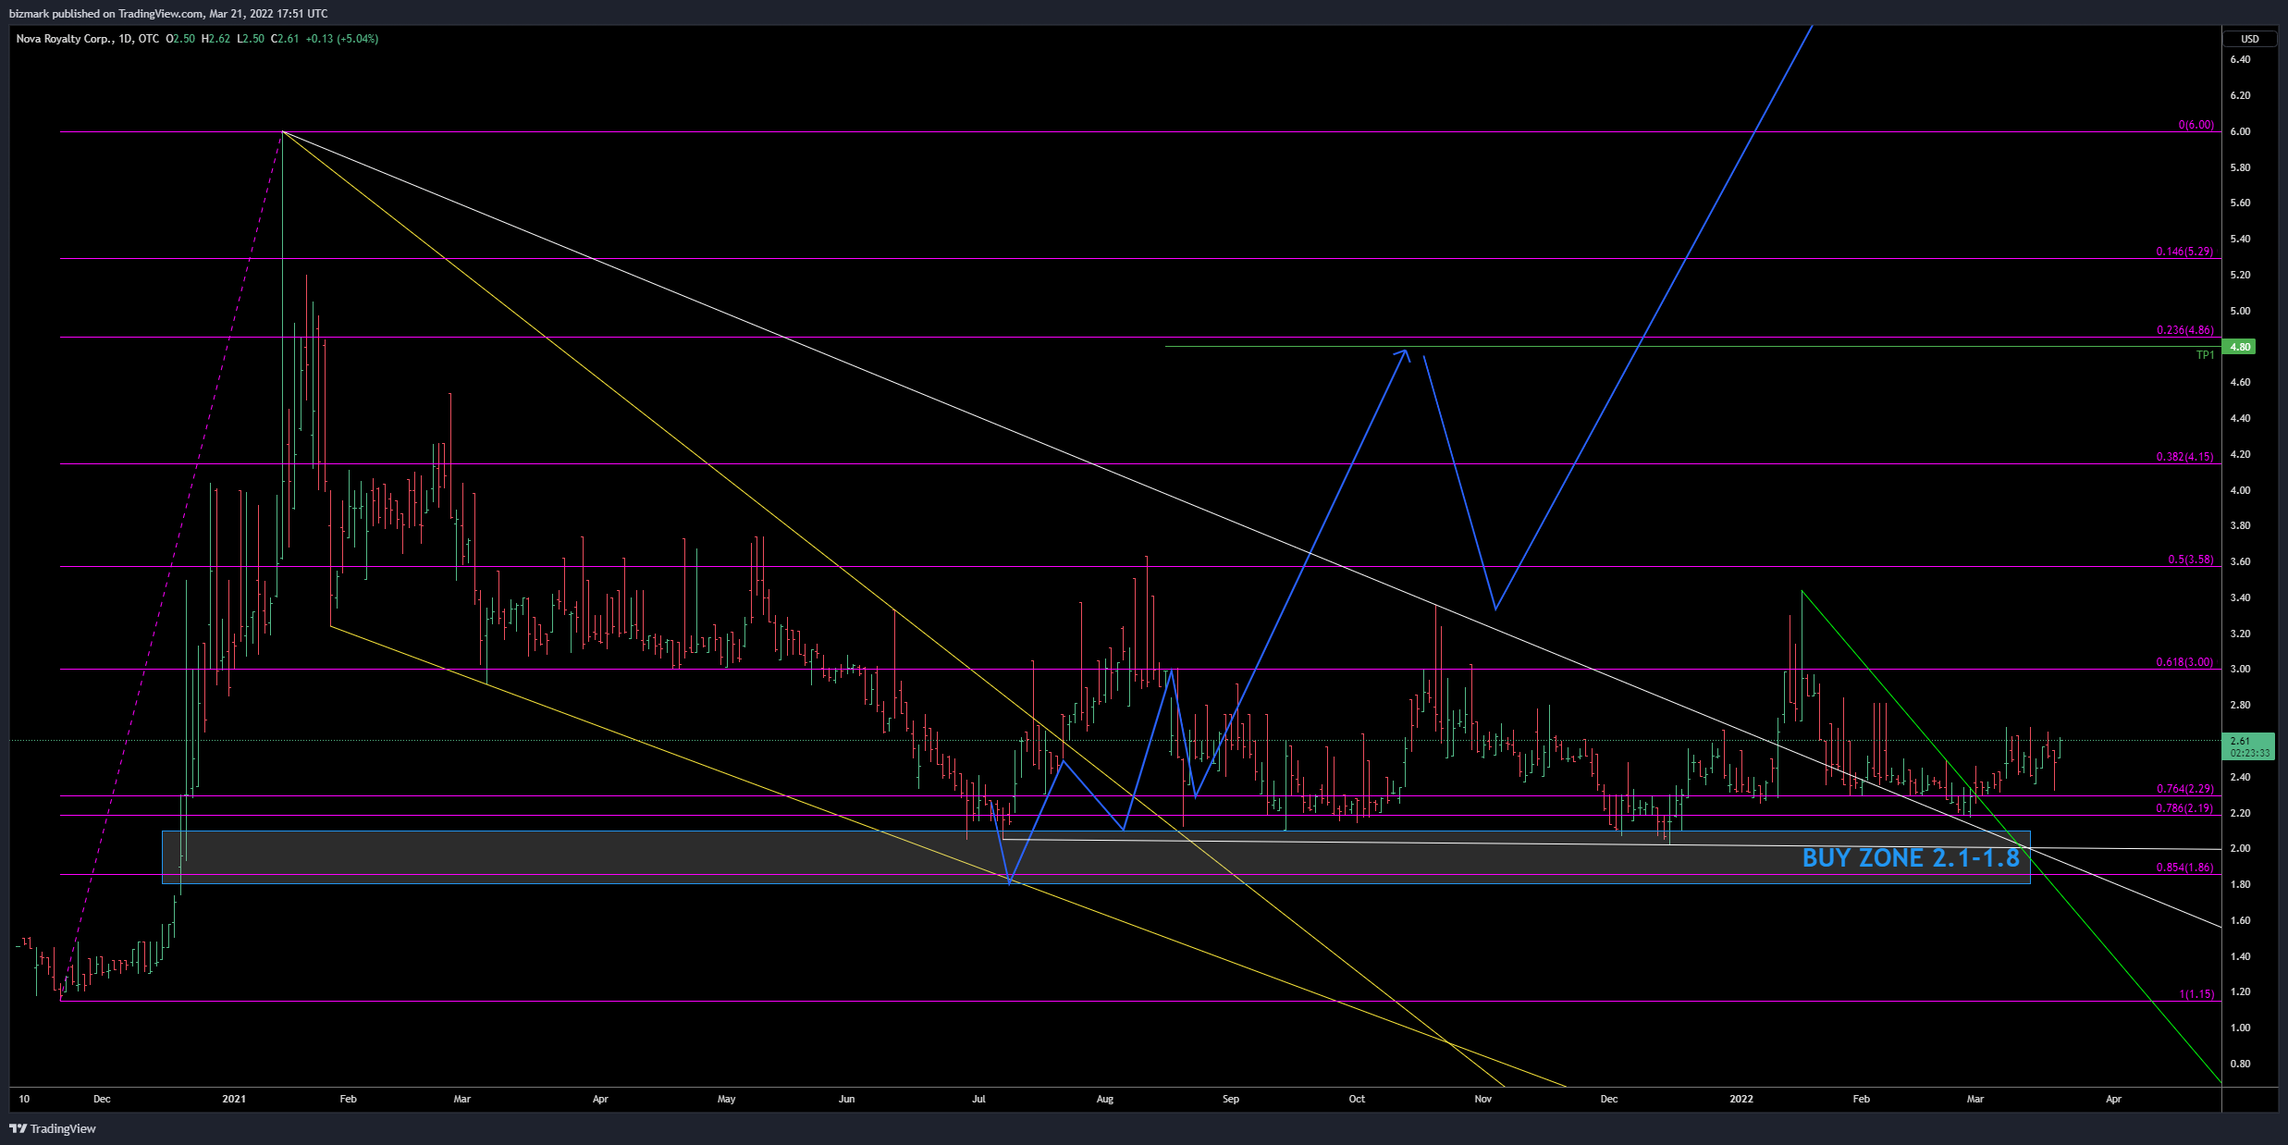The width and height of the screenshot is (2288, 1145).
Task: Click the Jul label on time axis
Action: (x=978, y=1099)
